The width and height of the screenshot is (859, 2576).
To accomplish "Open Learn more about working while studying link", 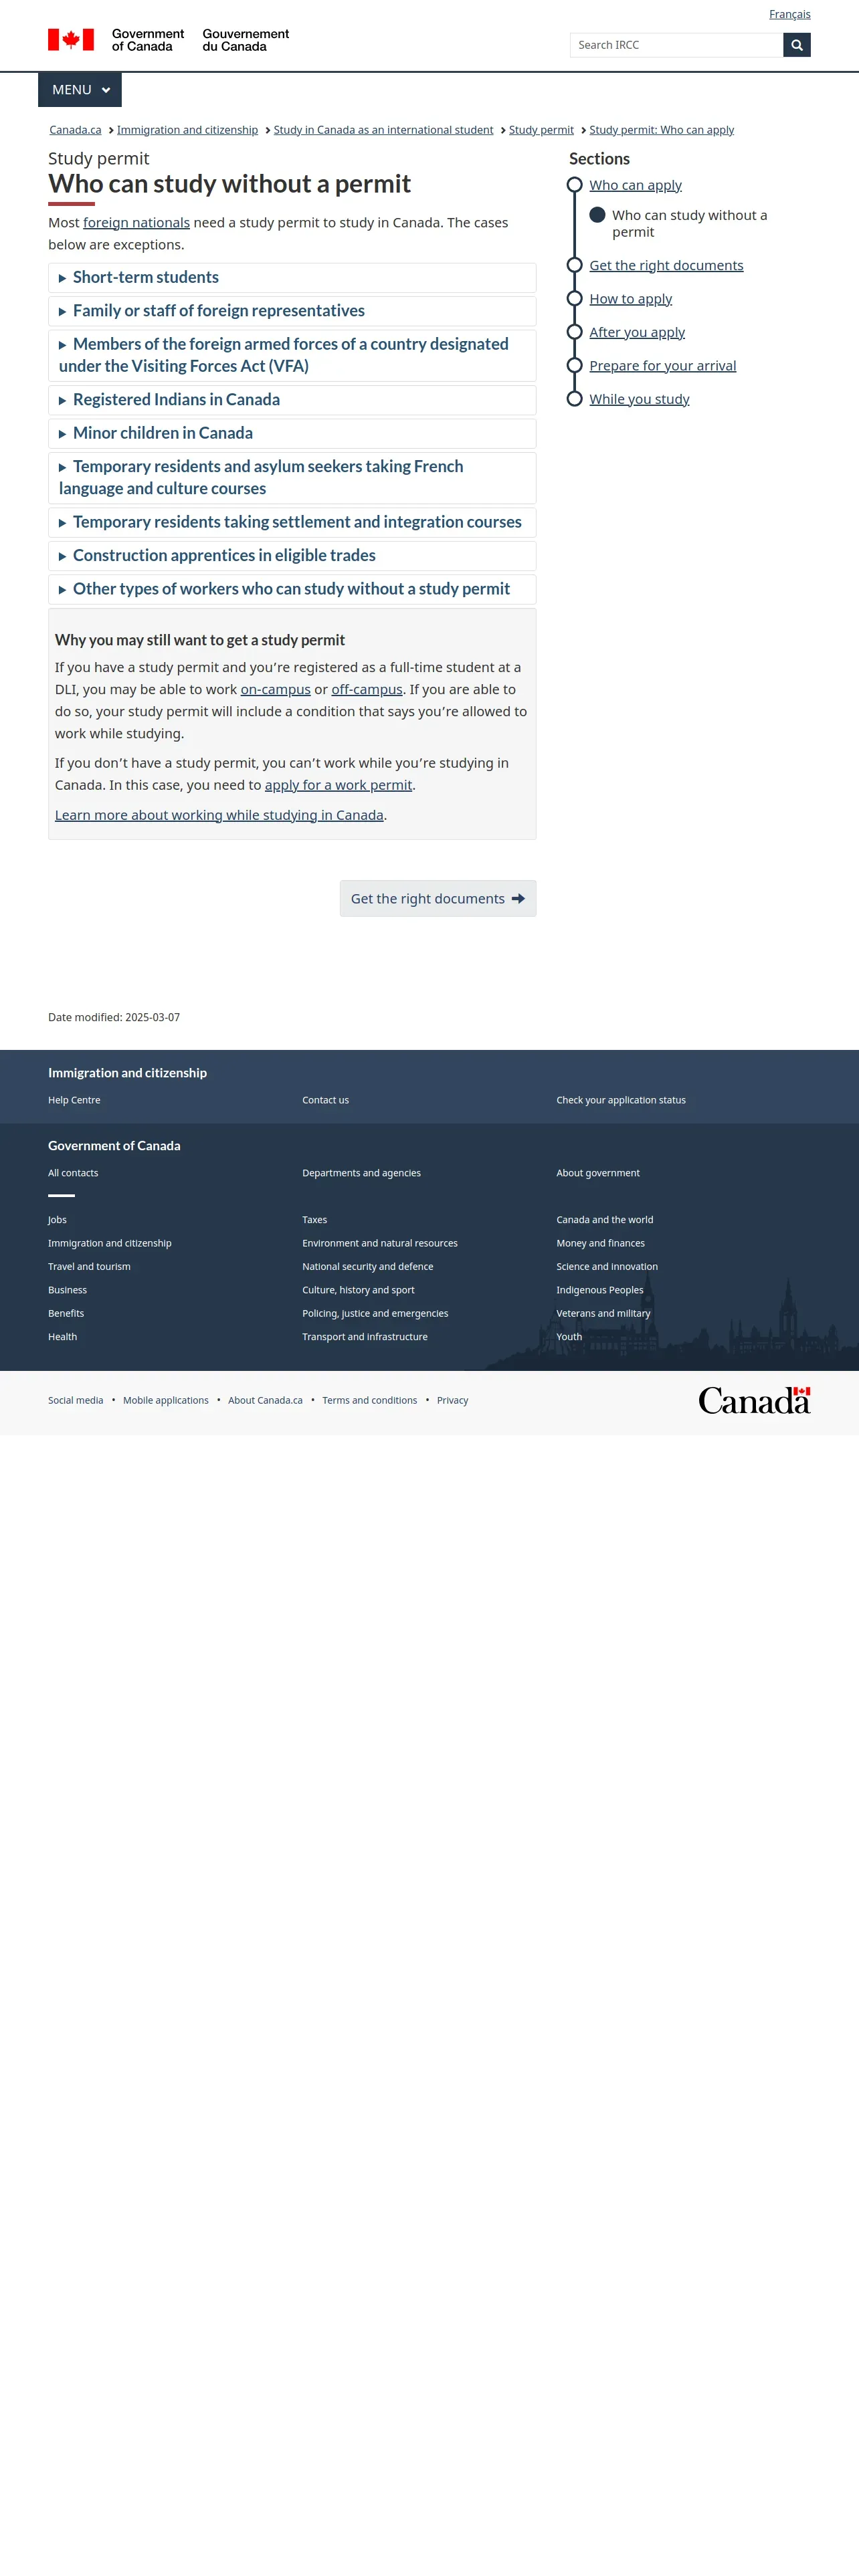I will click(x=219, y=815).
